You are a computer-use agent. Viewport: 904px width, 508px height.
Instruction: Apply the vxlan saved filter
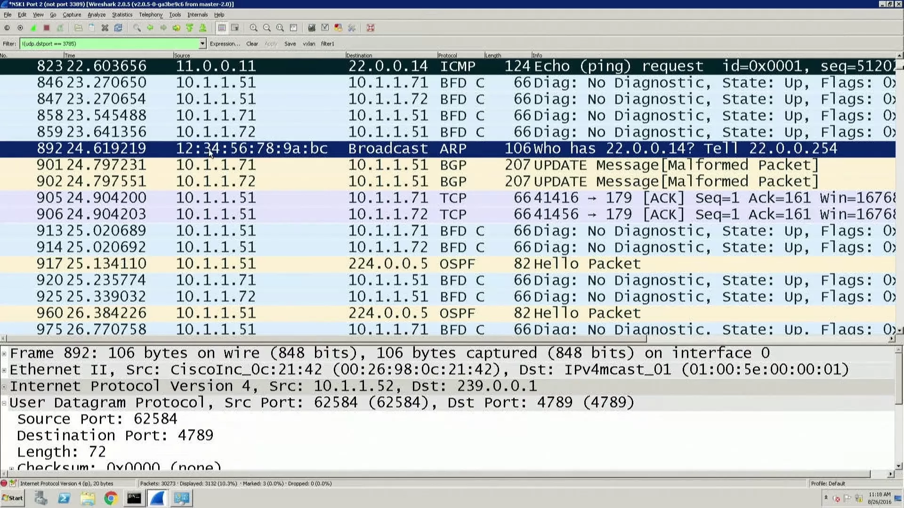(x=309, y=44)
